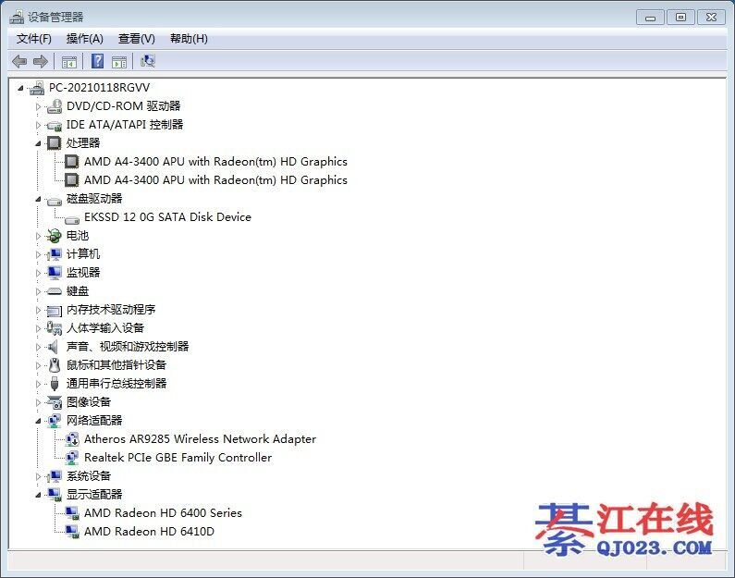Select the 键盘 label
Screen dimensions: 735x578
78,291
